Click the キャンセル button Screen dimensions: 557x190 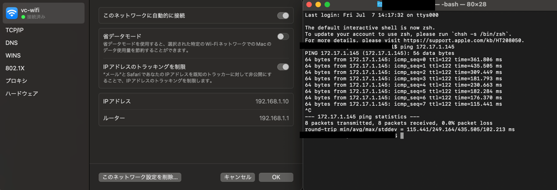[238, 177]
